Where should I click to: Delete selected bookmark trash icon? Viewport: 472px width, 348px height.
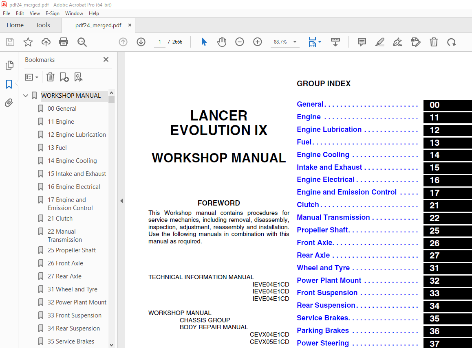click(50, 77)
